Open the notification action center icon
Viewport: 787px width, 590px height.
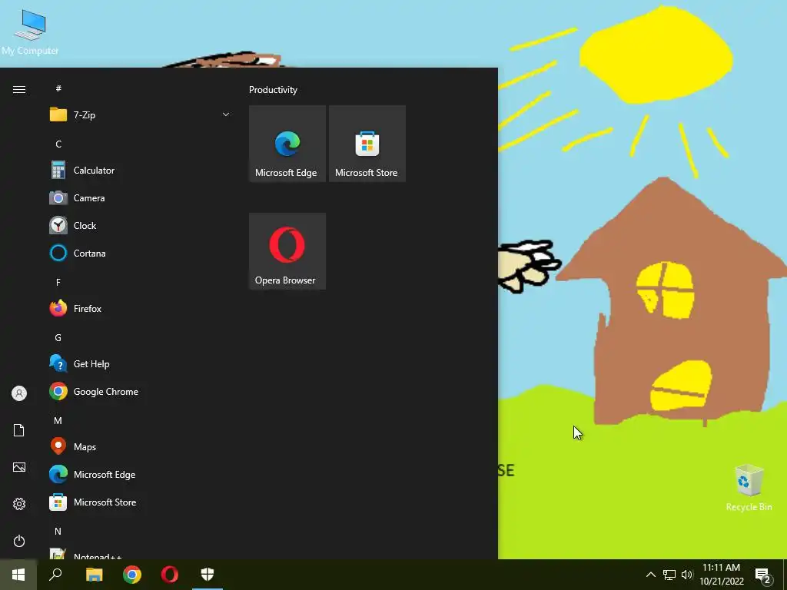tap(763, 575)
